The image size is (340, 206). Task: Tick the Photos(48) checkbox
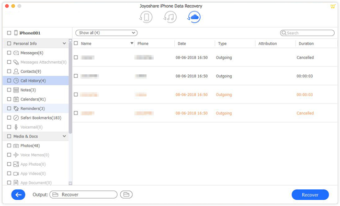[x=9, y=145]
